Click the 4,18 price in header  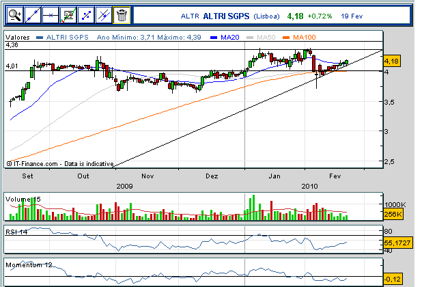point(295,16)
